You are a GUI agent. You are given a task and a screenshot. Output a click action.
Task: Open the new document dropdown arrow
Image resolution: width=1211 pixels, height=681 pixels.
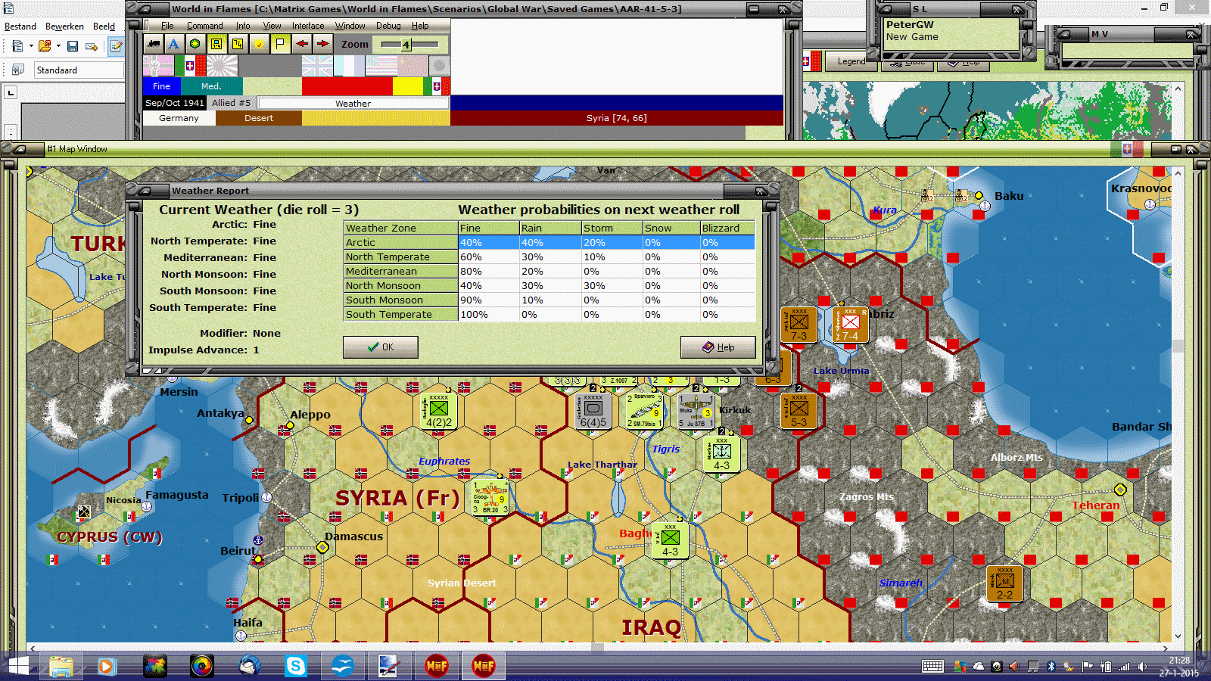tap(31, 46)
